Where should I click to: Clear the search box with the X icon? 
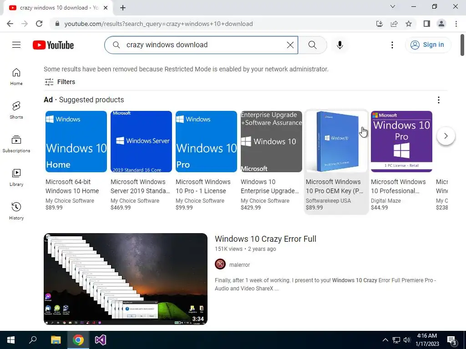[x=290, y=45]
